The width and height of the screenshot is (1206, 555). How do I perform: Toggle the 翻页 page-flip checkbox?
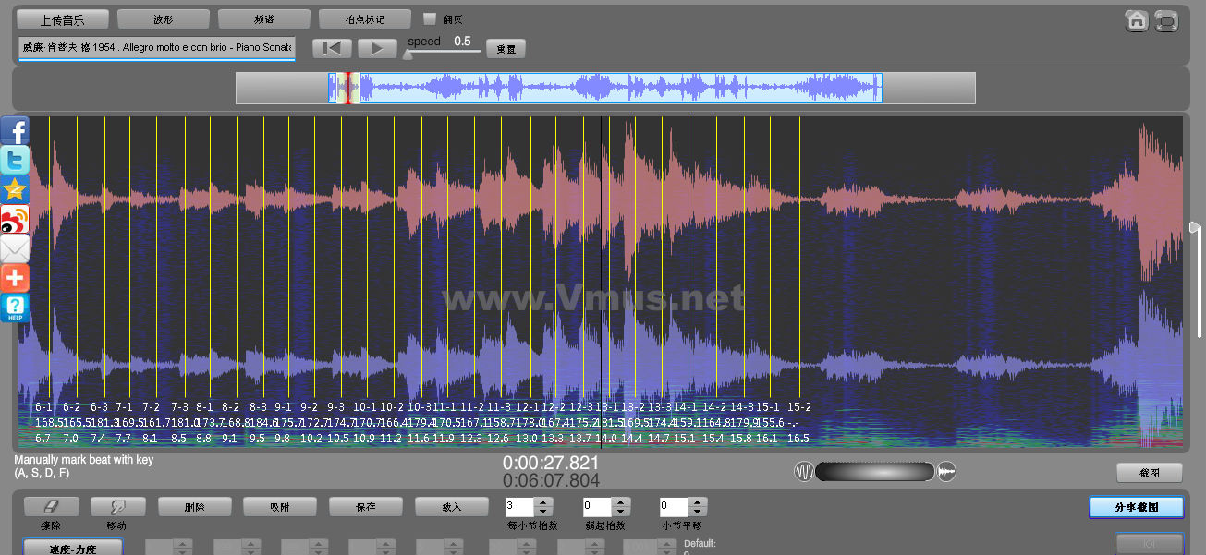click(429, 18)
